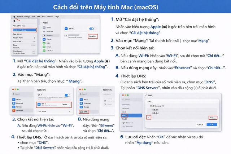Toggle Wi-Fi switch in bottom-left Network window

[67, 95]
